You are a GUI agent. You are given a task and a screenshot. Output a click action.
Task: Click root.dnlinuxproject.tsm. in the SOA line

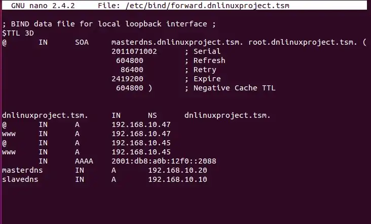(x=301, y=42)
